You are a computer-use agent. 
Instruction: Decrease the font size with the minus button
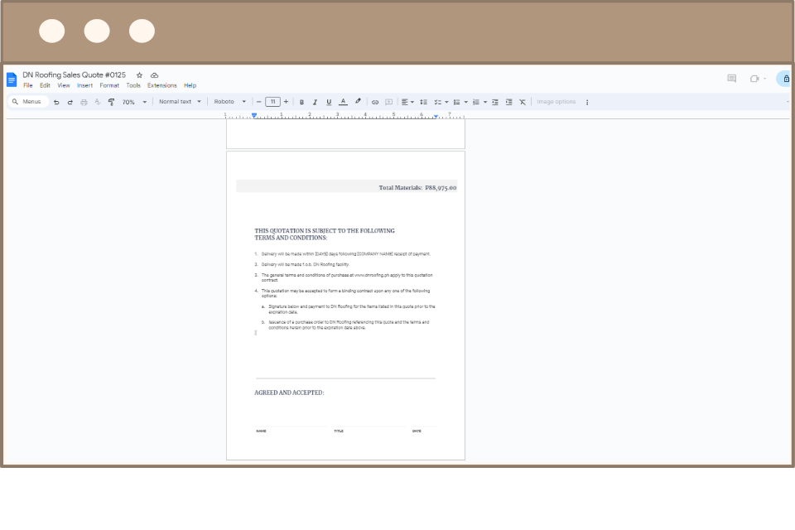point(258,102)
